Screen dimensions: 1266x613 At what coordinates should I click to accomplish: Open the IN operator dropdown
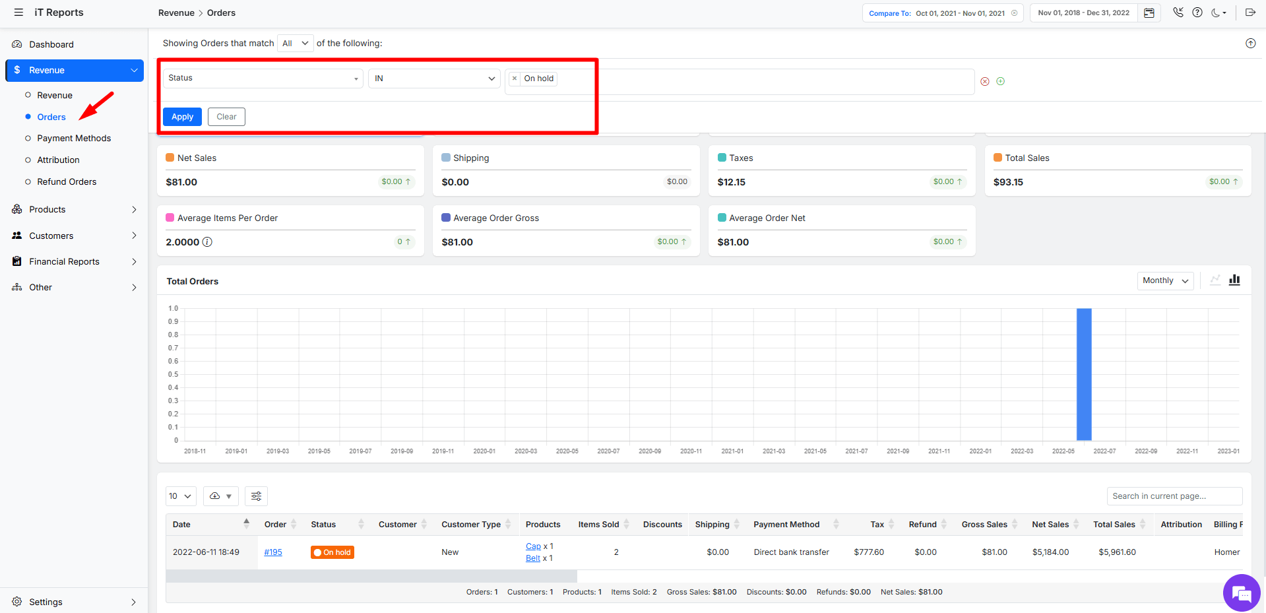click(434, 79)
